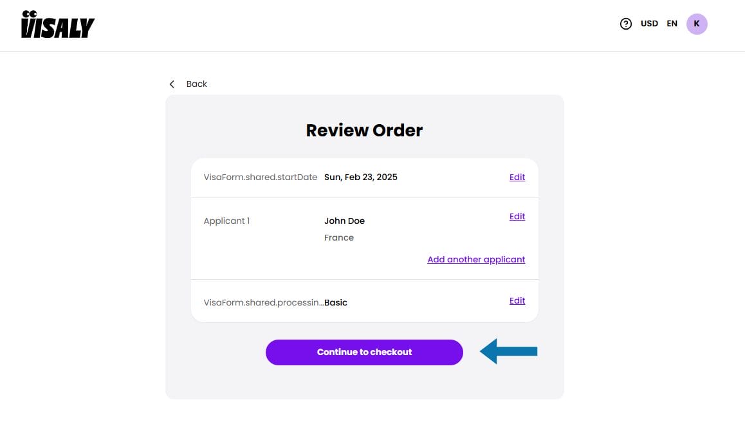Edit the Basic processing option
Screen dimensions: 745x447
click(x=517, y=301)
